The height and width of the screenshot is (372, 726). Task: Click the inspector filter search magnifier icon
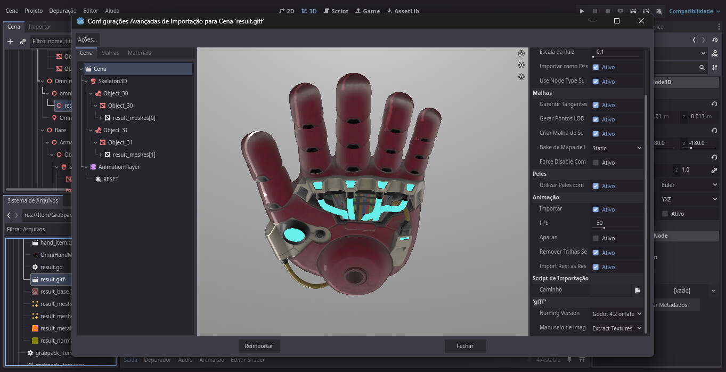[703, 68]
